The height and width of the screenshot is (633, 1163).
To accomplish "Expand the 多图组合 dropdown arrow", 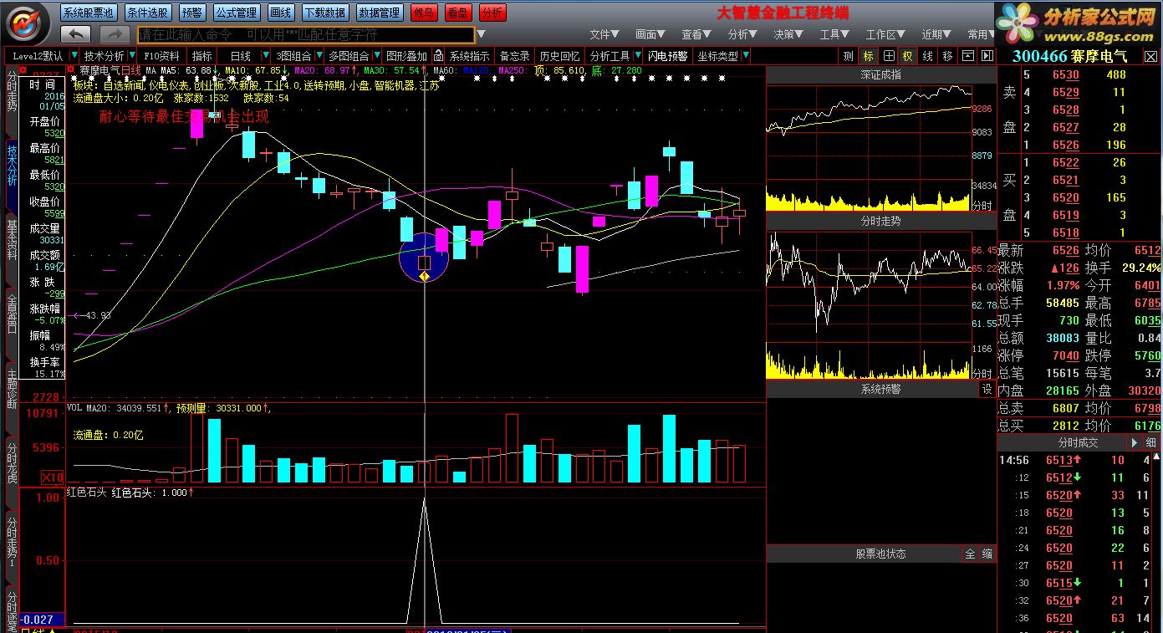I will [x=376, y=56].
